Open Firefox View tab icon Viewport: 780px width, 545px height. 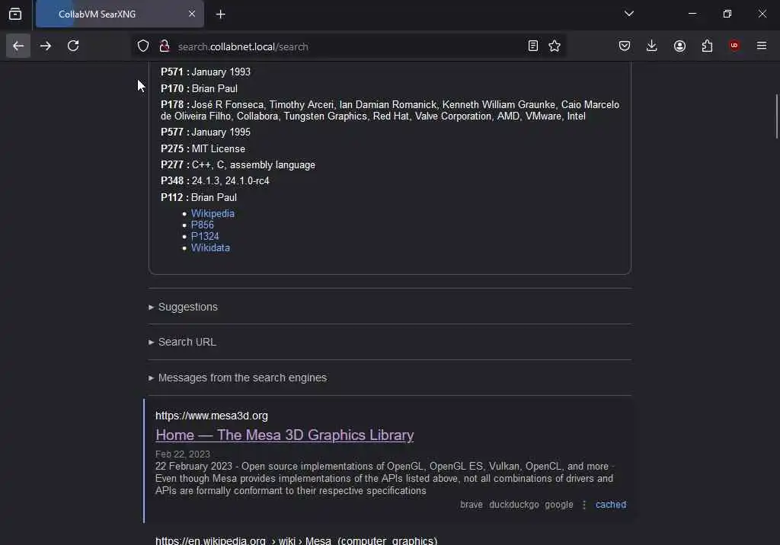[15, 14]
